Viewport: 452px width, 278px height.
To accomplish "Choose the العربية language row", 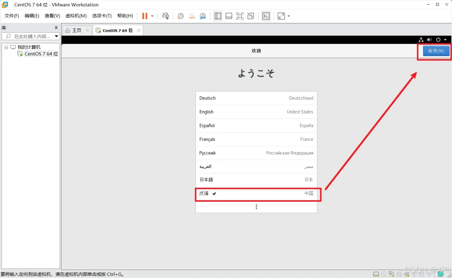I will 256,166.
